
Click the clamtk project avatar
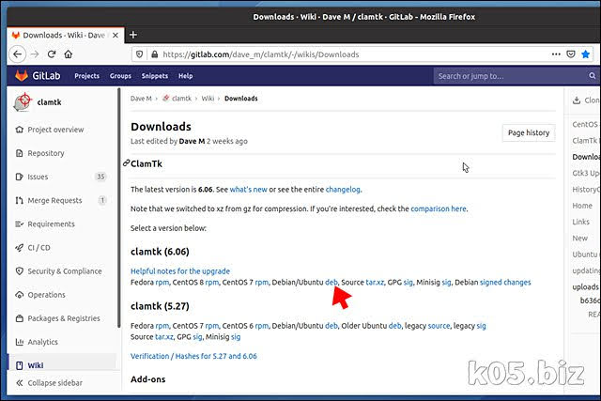[x=23, y=102]
